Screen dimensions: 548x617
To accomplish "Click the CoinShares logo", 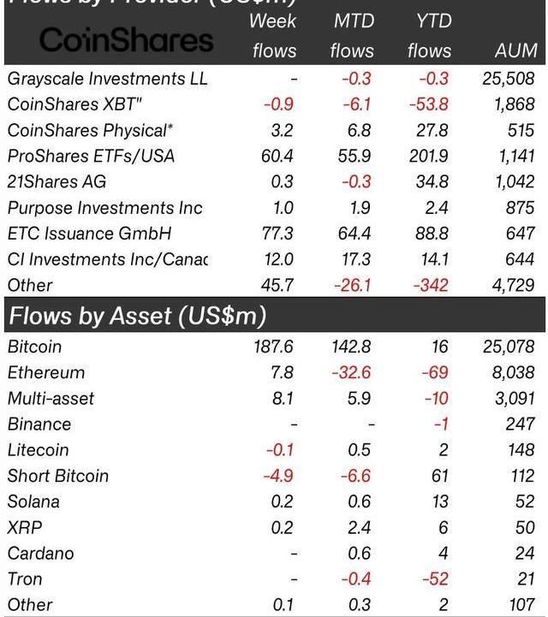I will point(126,39).
